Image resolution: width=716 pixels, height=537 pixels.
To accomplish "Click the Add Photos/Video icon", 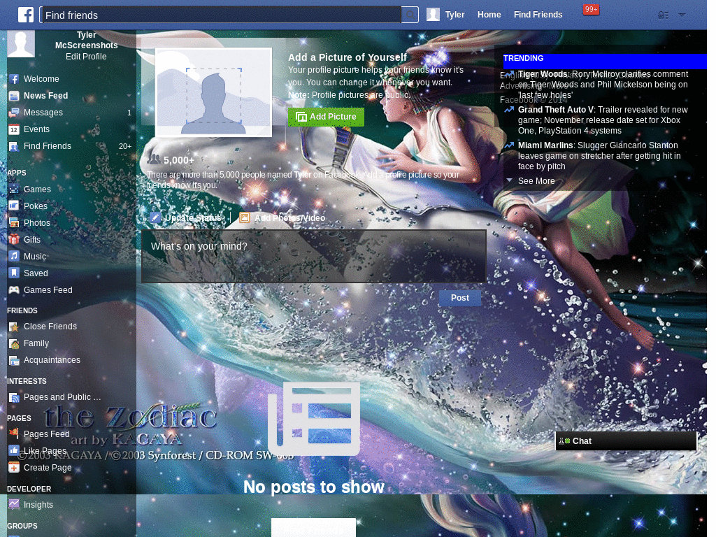I will click(245, 218).
